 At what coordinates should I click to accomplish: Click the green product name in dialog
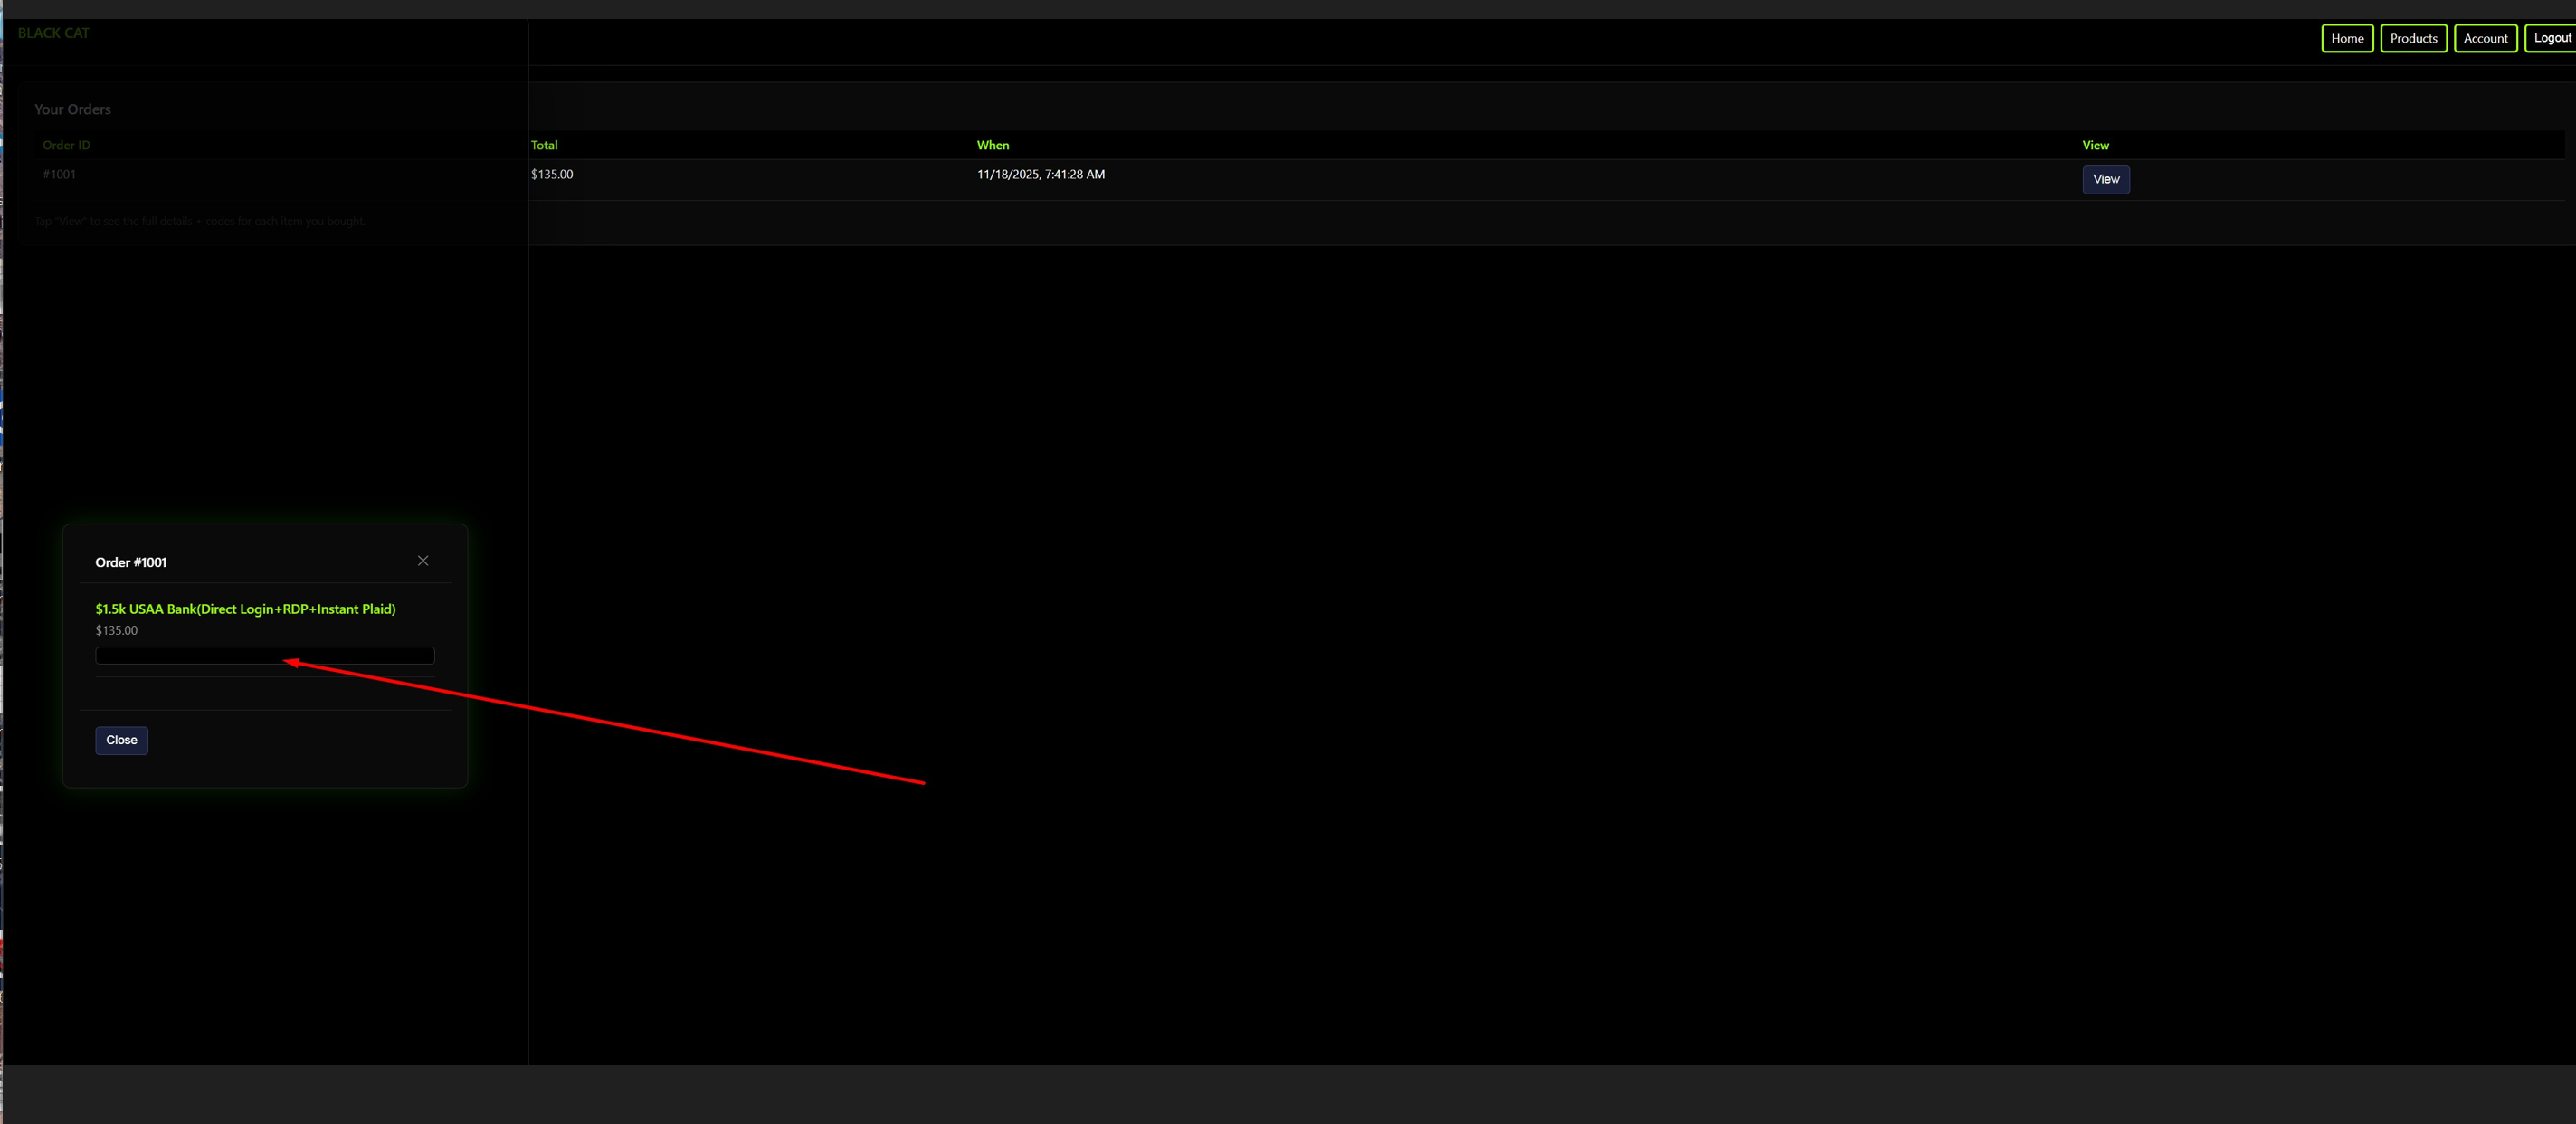pos(245,609)
